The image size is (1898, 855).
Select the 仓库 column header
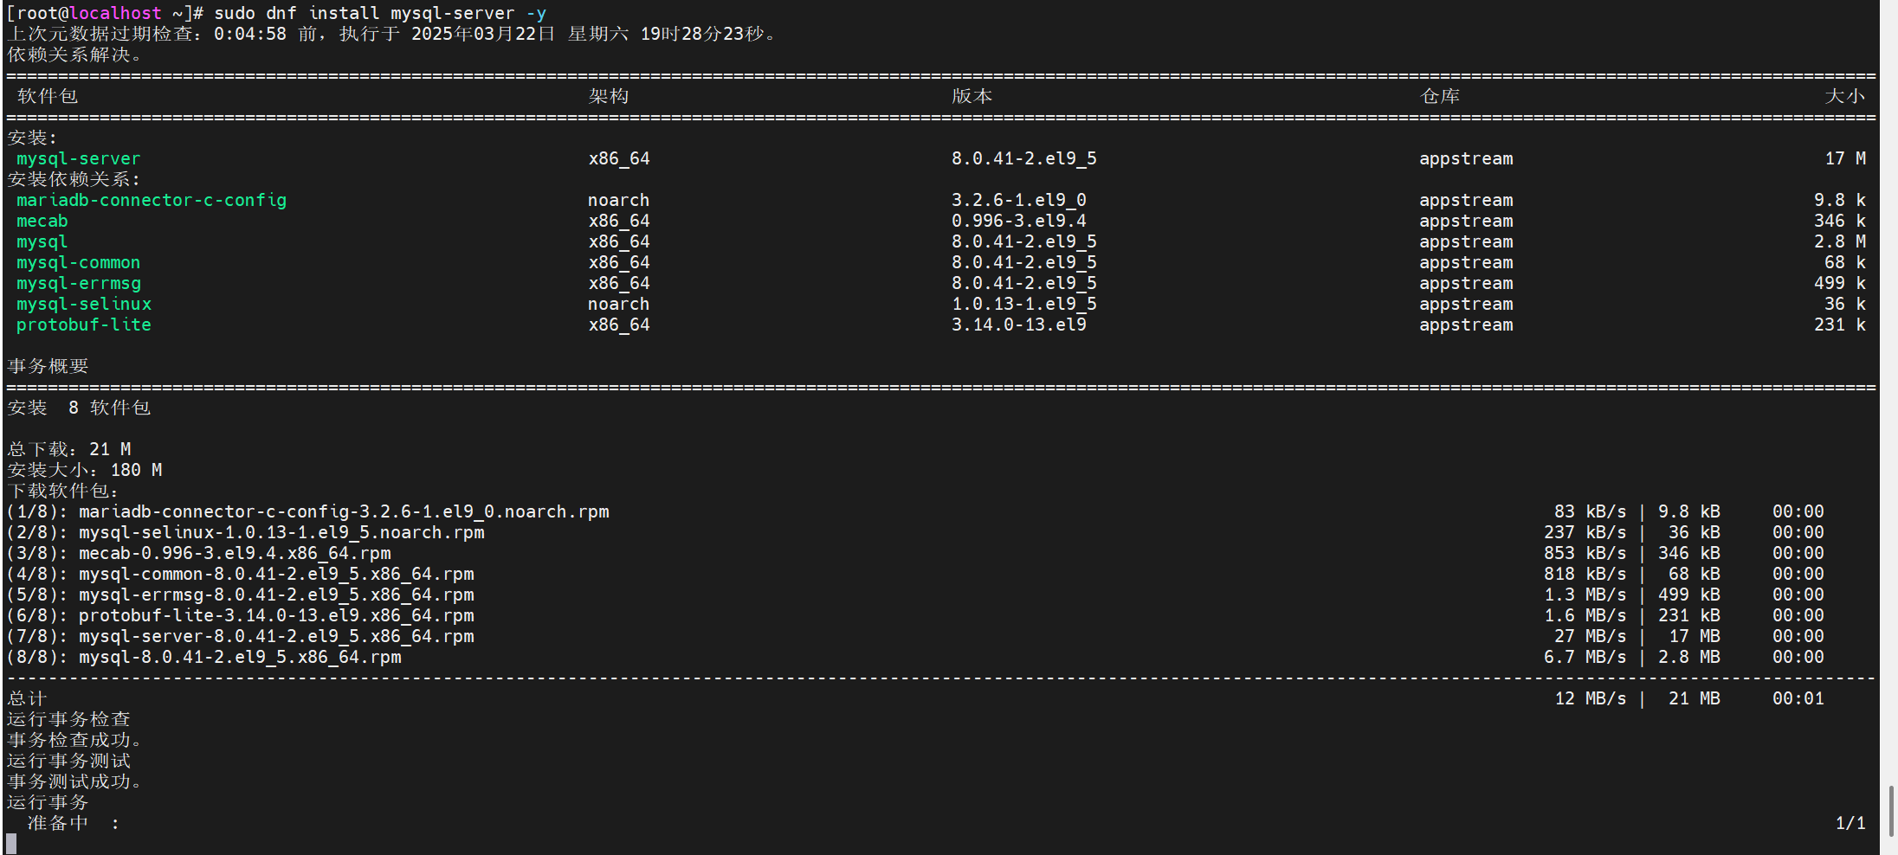point(1440,96)
